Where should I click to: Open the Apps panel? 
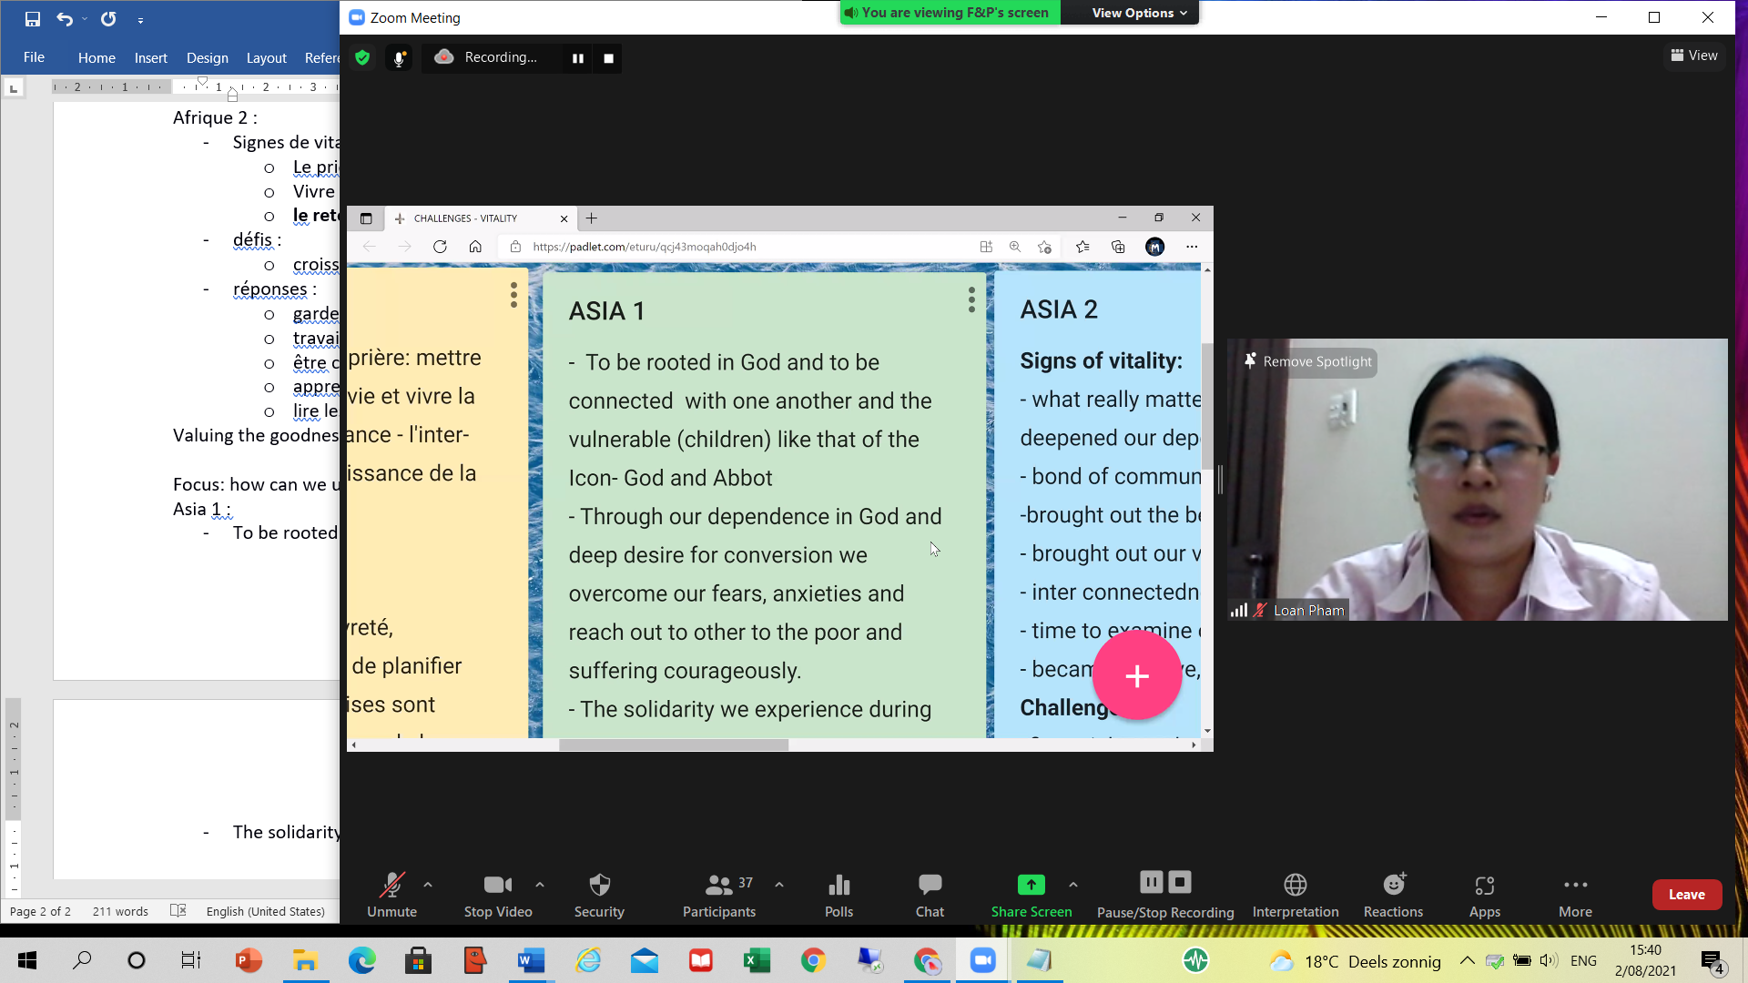tap(1484, 895)
